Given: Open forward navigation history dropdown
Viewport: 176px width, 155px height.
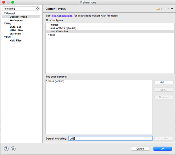Looking at the screenshot, I should (x=168, y=9).
